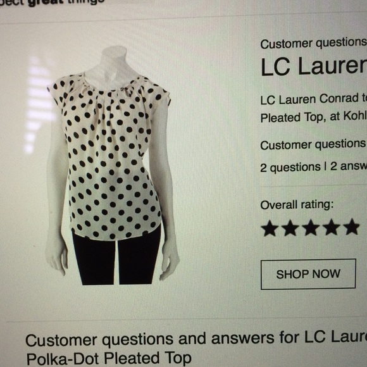This screenshot has height=367, width=367.
Task: Click the second rating star
Action: 290,228
